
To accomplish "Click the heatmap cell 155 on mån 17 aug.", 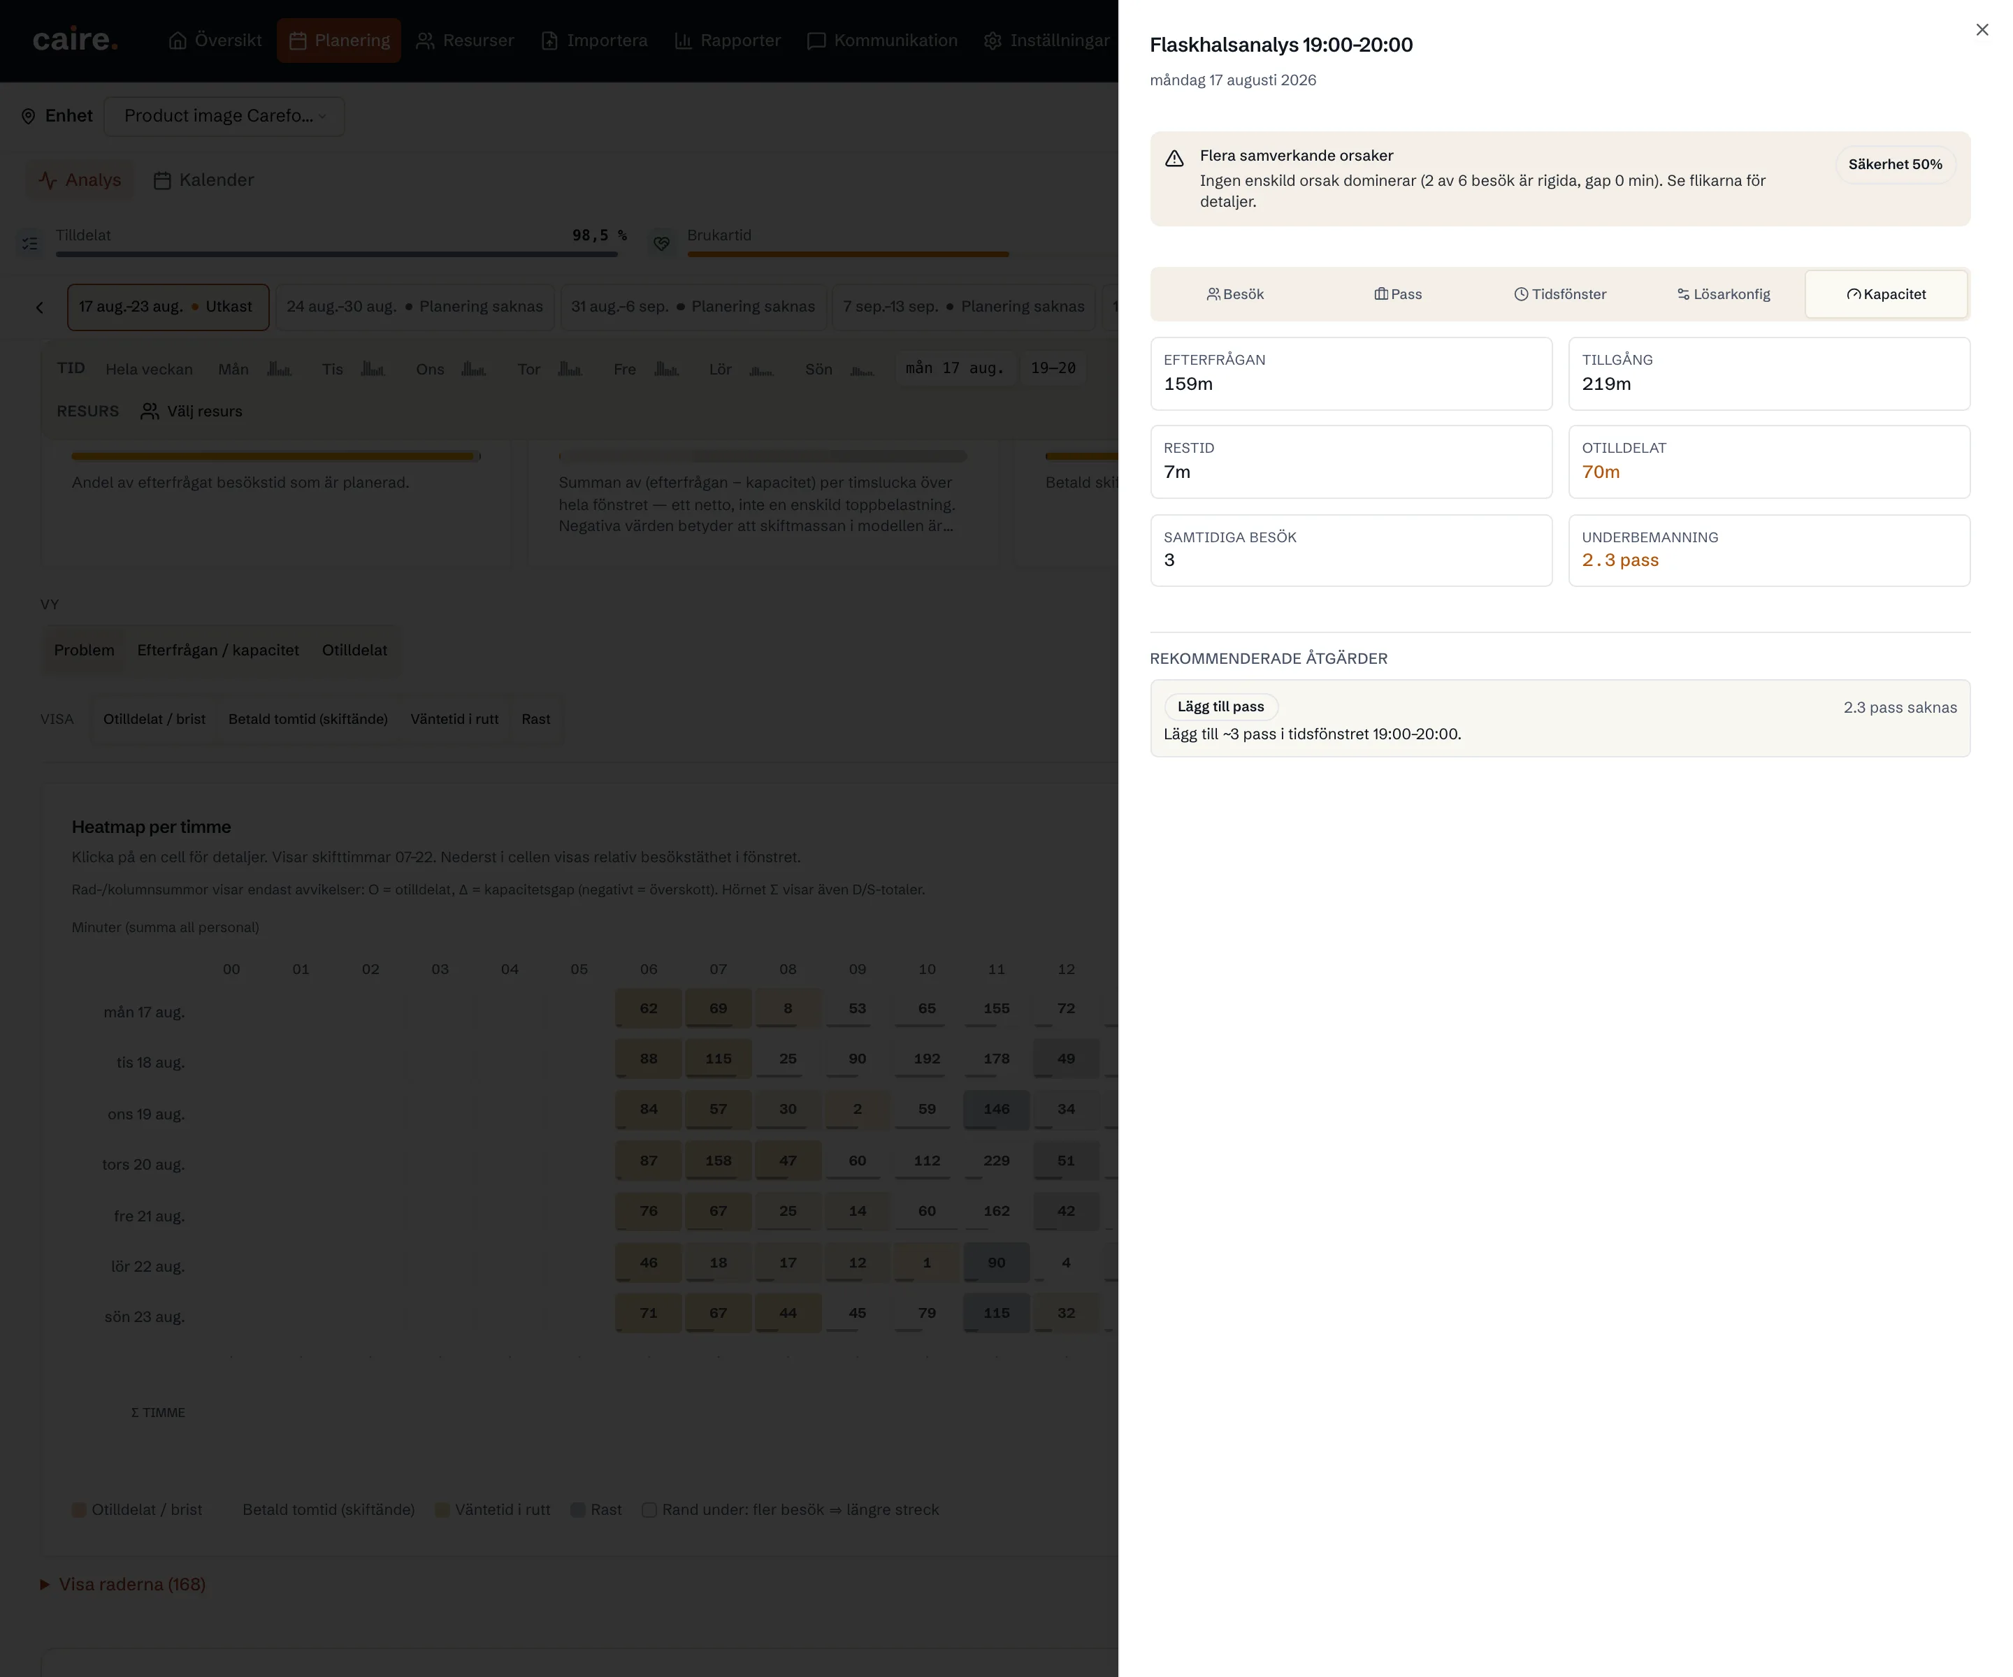I will [x=996, y=1008].
